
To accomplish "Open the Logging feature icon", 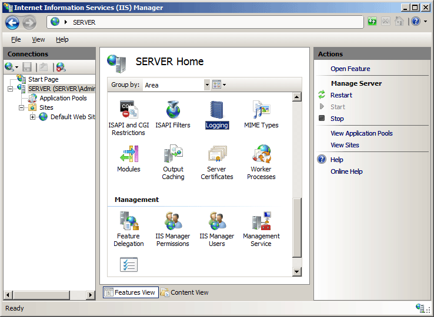I will (x=217, y=114).
